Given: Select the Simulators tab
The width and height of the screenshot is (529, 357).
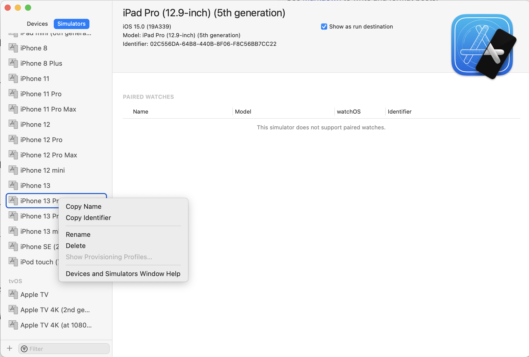Looking at the screenshot, I should click(71, 24).
